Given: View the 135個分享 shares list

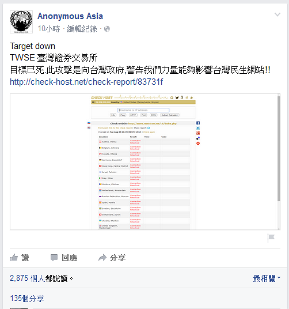Looking at the screenshot, I should tap(27, 299).
